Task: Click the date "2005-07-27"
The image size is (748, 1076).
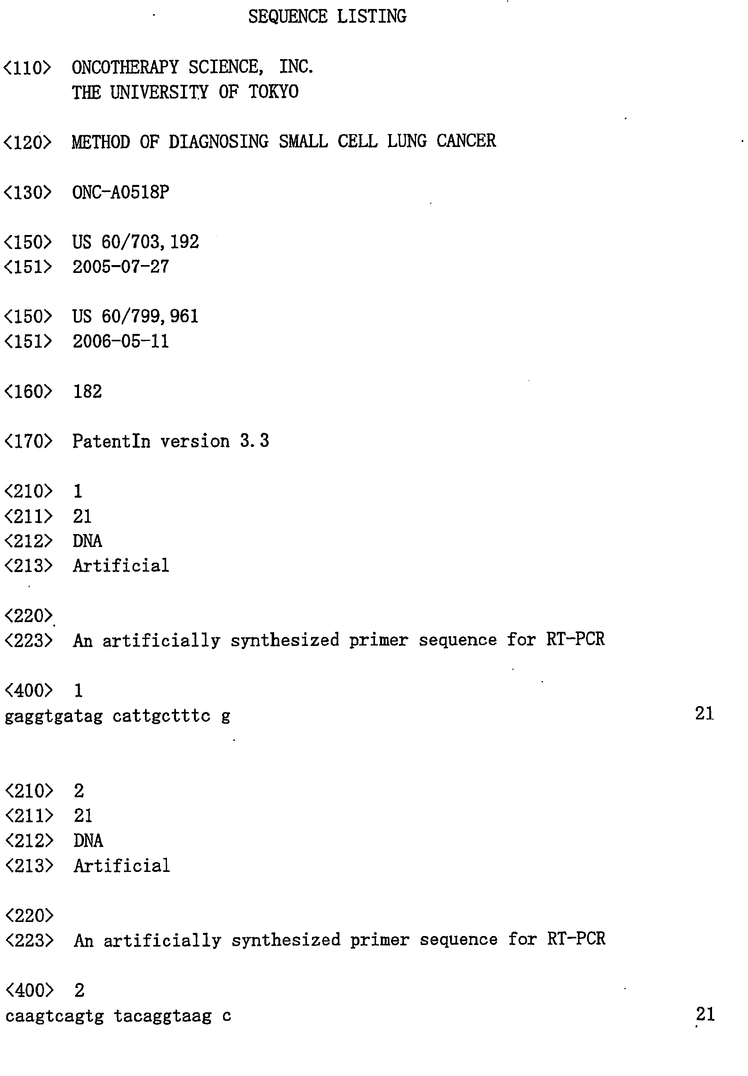Action: click(x=120, y=267)
